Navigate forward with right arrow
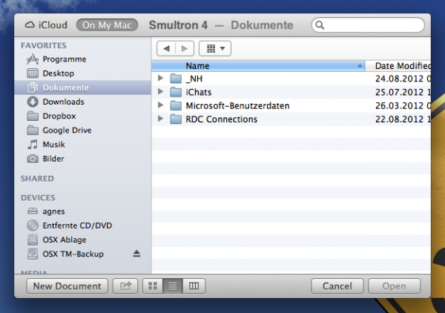445x313 pixels. (x=185, y=48)
